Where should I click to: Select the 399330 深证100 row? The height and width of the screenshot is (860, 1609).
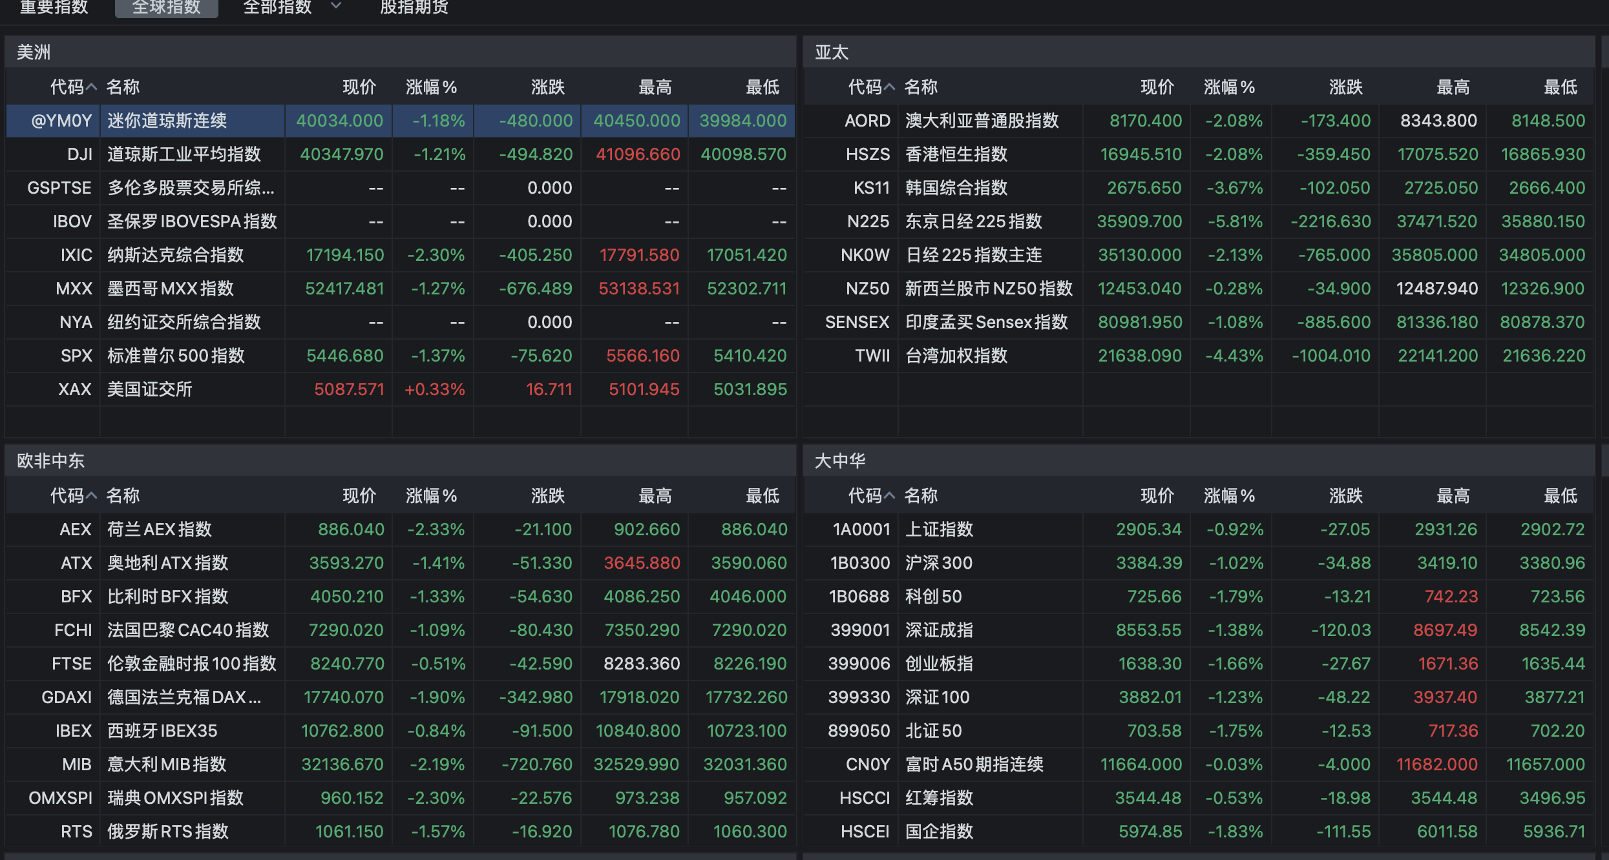coord(1199,697)
